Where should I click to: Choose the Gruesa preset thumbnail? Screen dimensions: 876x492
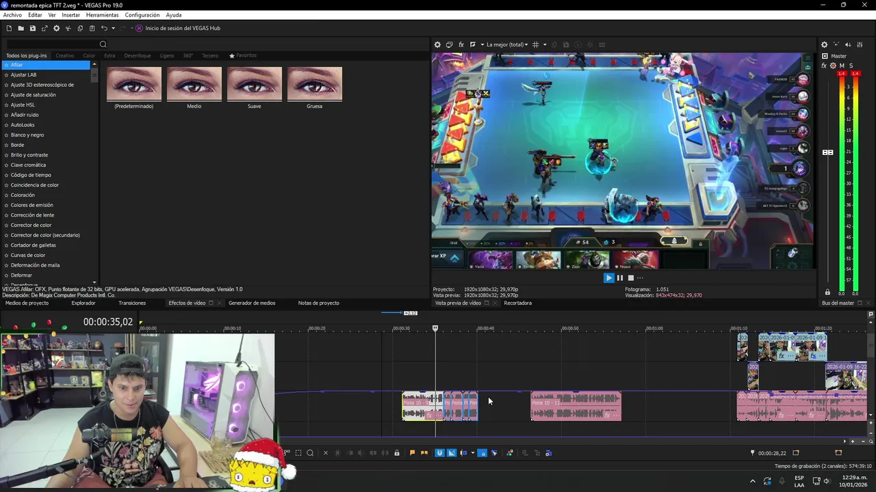[315, 84]
